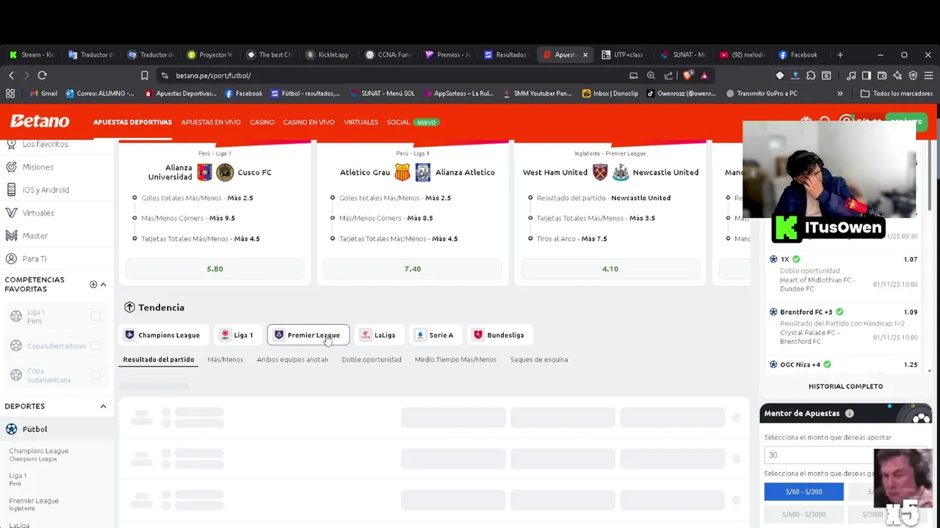Open Historial Completo link
Viewport: 940px width, 528px height.
click(845, 386)
